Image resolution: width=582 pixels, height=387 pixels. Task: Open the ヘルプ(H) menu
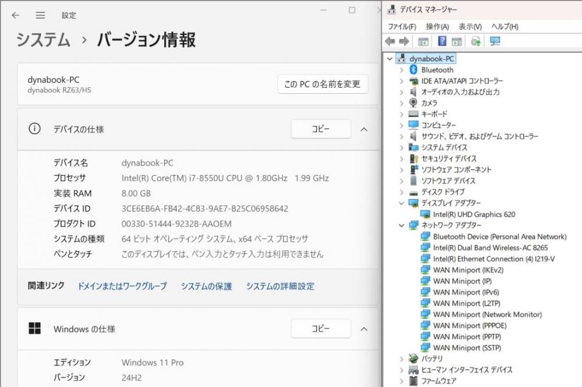point(505,27)
